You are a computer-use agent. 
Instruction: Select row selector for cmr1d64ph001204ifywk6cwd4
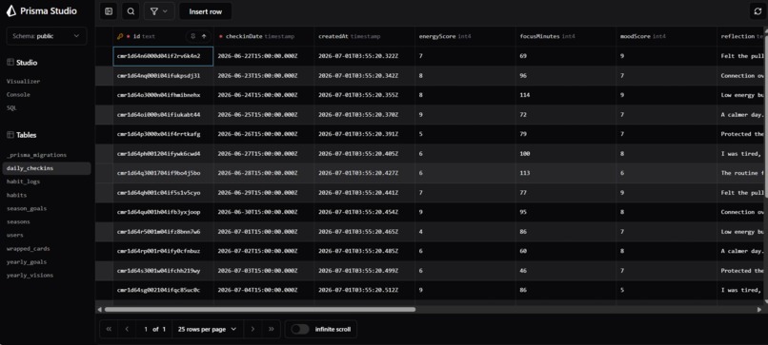(104, 153)
